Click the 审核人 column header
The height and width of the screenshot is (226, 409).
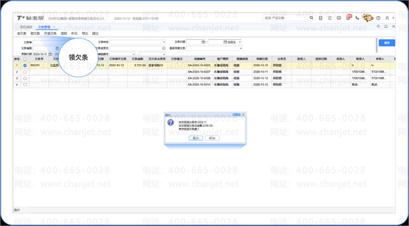(x=380, y=59)
